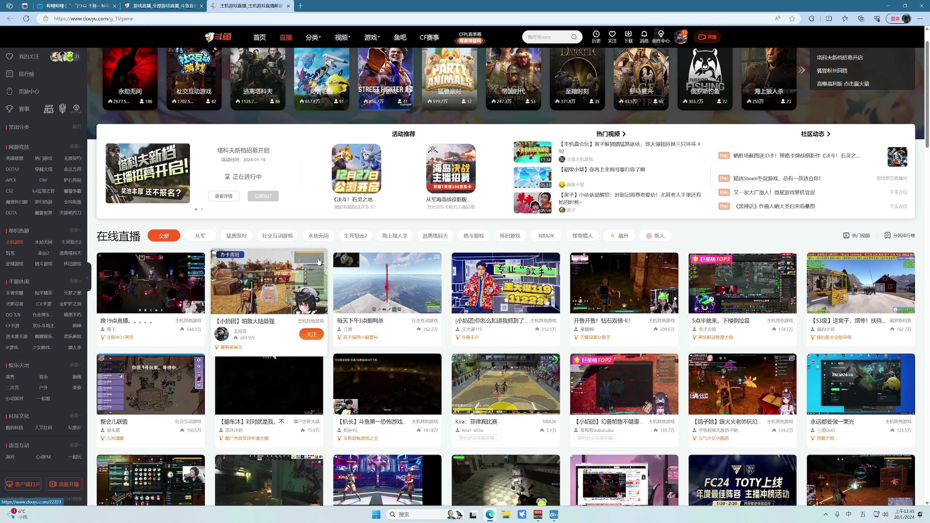The image size is (930, 523).
Task: Click the 赛事 trophy icon in sidebar
Action: pyautogui.click(x=9, y=109)
